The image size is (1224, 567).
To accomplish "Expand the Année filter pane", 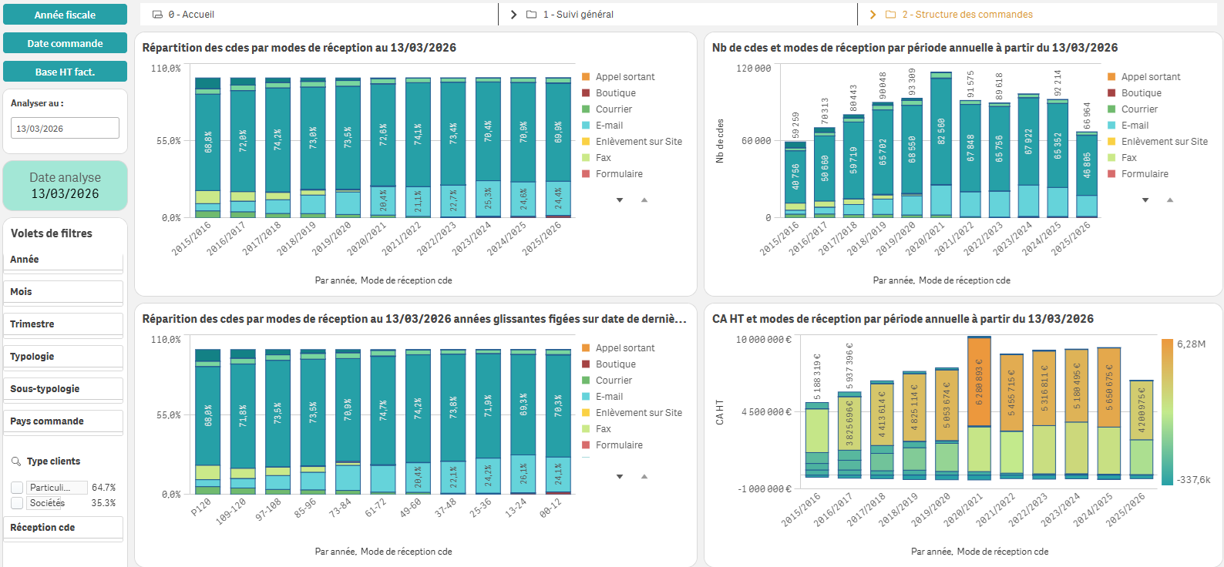I will tap(65, 260).
